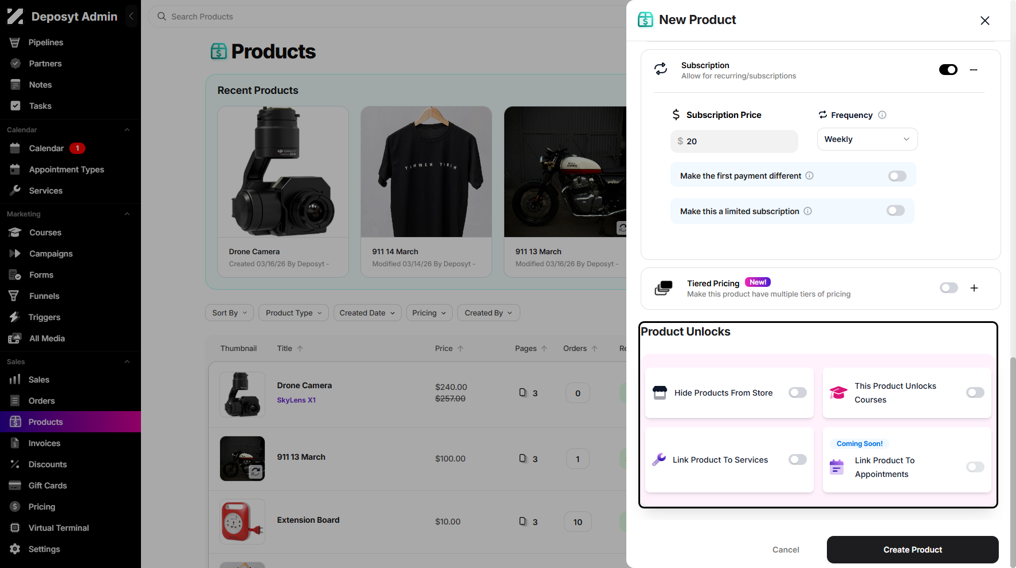Collapse the Calendar sidebar section
The height and width of the screenshot is (568, 1016).
(127, 130)
